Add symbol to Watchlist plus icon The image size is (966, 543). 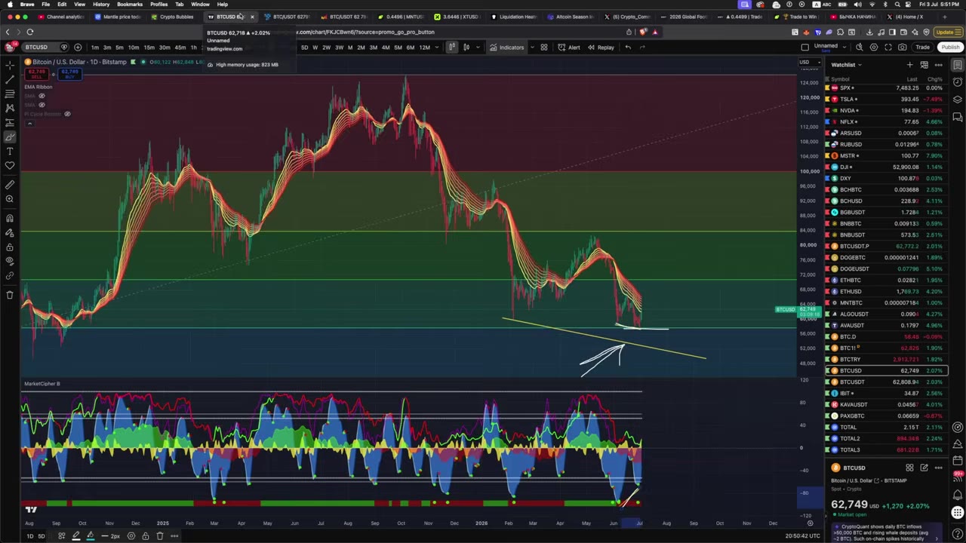point(909,65)
